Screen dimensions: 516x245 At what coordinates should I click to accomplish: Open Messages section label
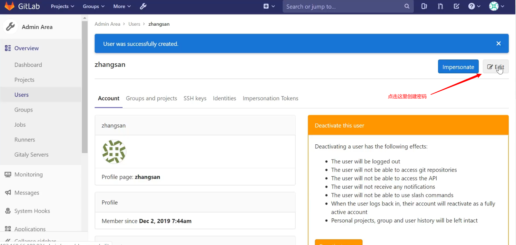27,193
